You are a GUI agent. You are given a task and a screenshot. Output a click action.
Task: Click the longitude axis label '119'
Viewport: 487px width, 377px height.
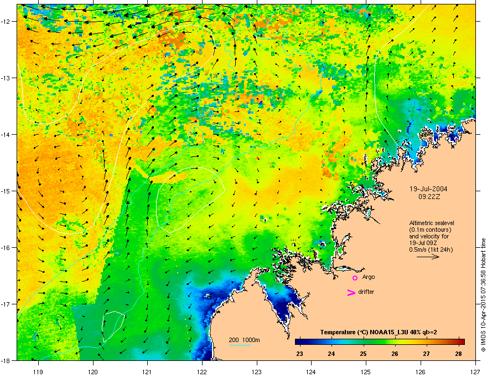[x=38, y=371]
